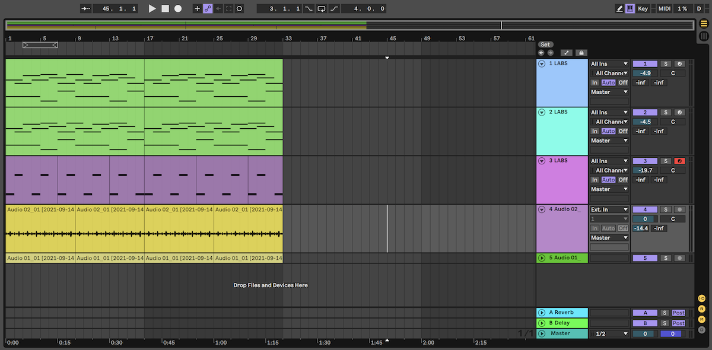Toggle the Loop switch in the transport

[x=321, y=9]
